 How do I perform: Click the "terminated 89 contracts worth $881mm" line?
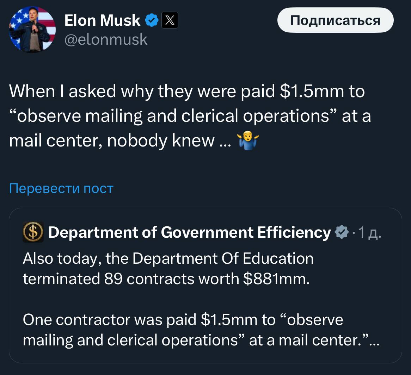[x=166, y=279]
